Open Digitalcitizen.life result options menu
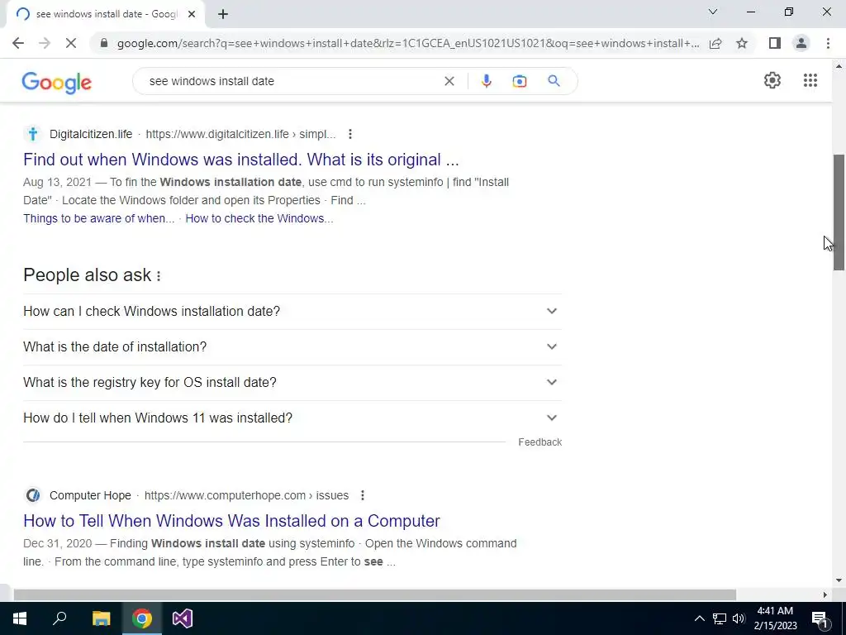Screen dimensions: 846x635 point(350,134)
